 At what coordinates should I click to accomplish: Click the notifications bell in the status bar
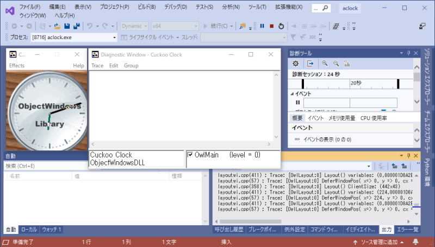click(x=415, y=242)
